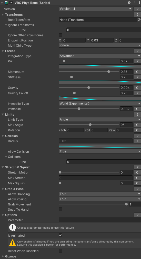Collapse the Stretch & Squish section
The height and width of the screenshot is (259, 141).
3,167
